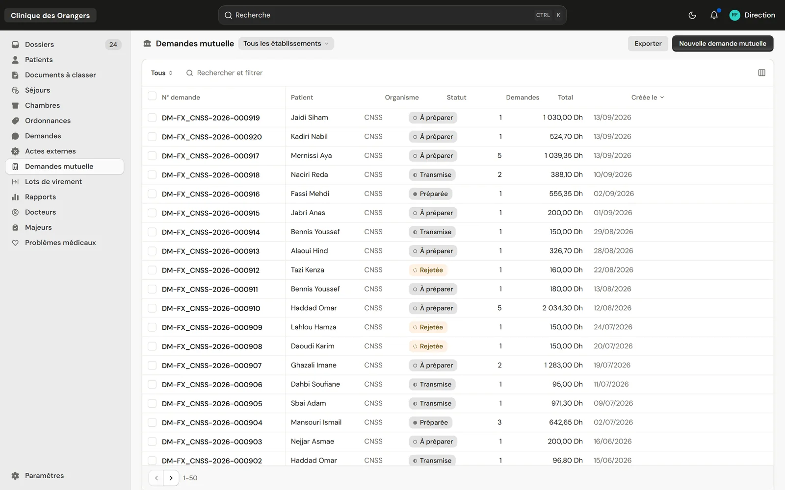Click the N° demande column header
Viewport: 785px width, 490px height.
click(x=181, y=98)
